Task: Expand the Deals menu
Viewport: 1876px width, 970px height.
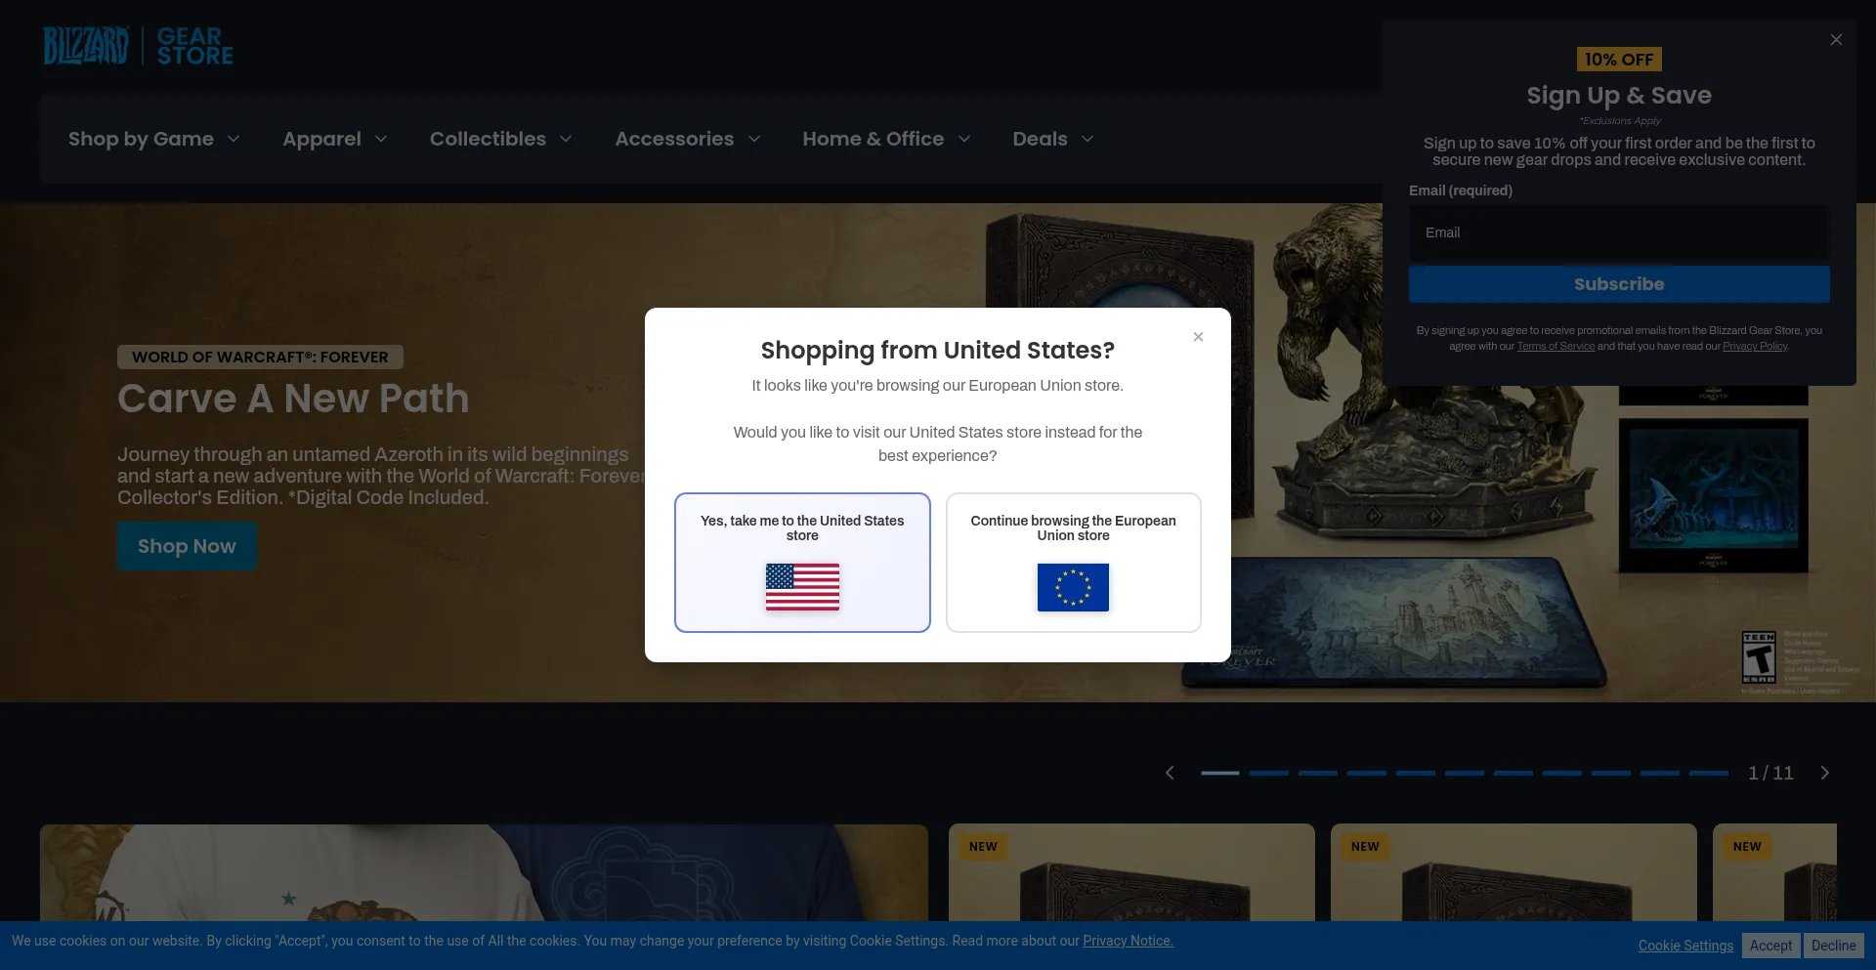Action: coord(1053,139)
